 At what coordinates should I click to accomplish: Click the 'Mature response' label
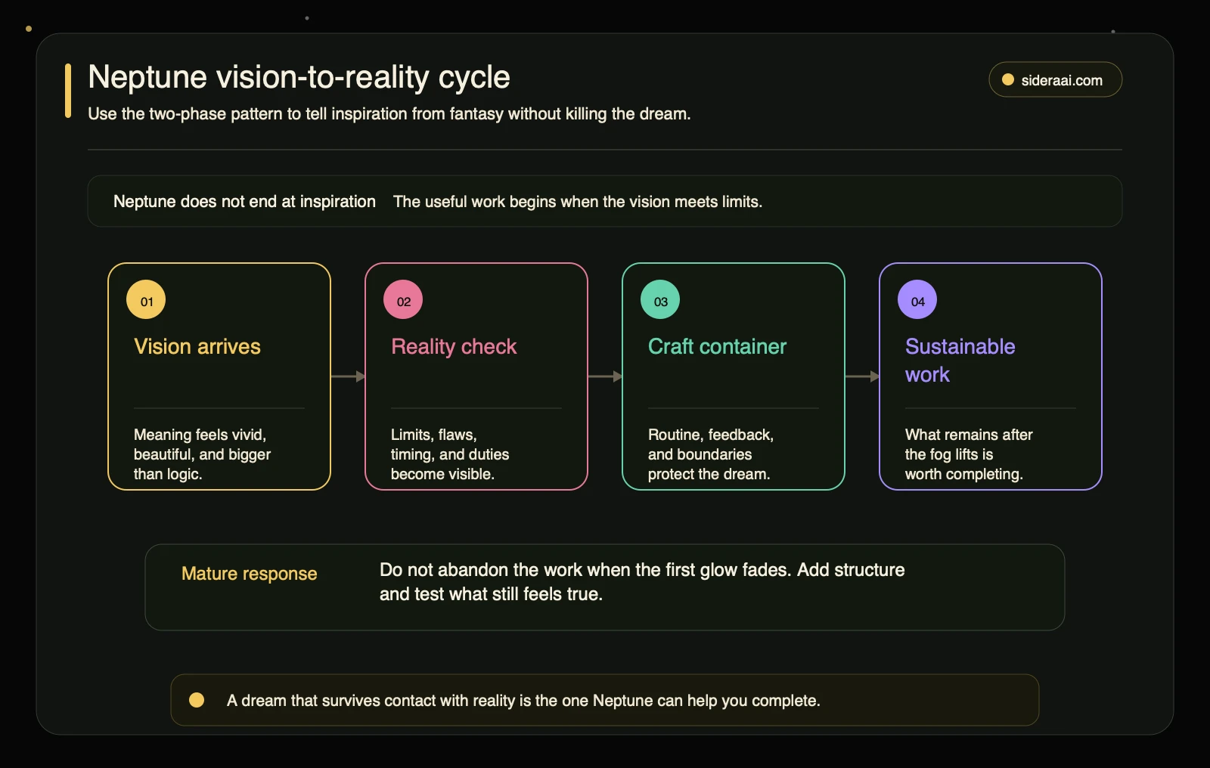click(x=250, y=574)
